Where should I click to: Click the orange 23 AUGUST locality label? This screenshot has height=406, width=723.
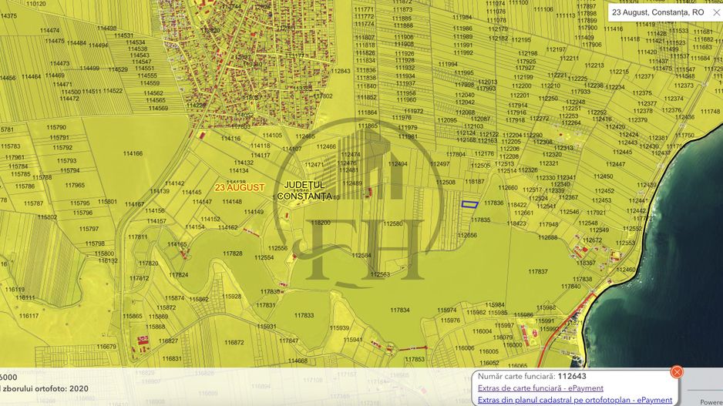coord(240,187)
